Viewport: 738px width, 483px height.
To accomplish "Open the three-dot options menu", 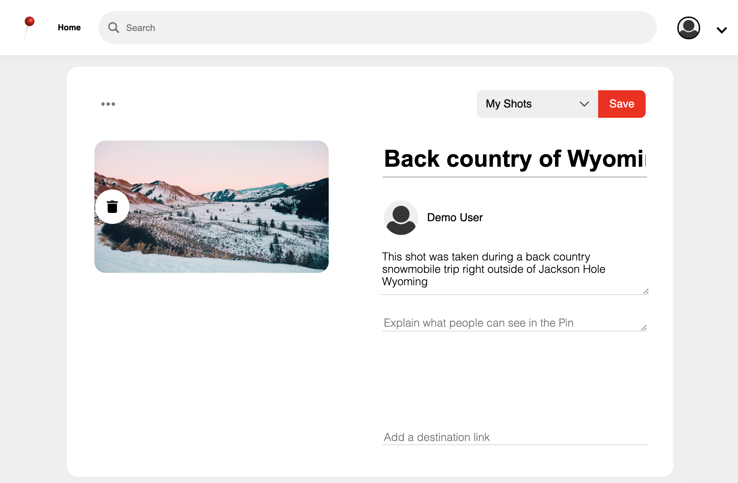I will 108,104.
